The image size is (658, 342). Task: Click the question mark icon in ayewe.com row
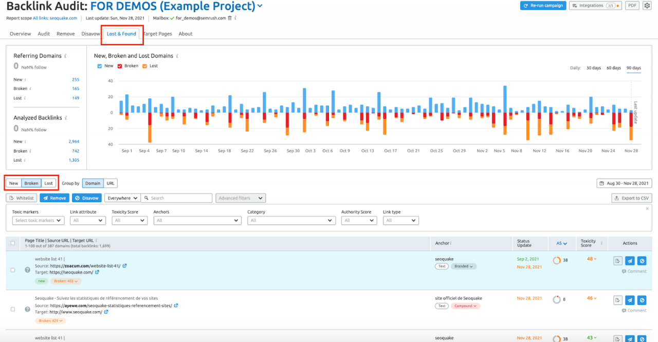[28, 309]
